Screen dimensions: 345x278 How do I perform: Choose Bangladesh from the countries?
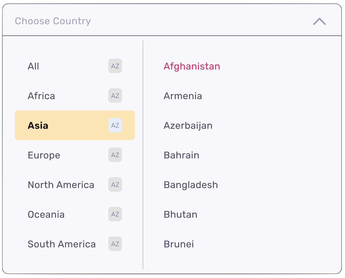click(191, 185)
